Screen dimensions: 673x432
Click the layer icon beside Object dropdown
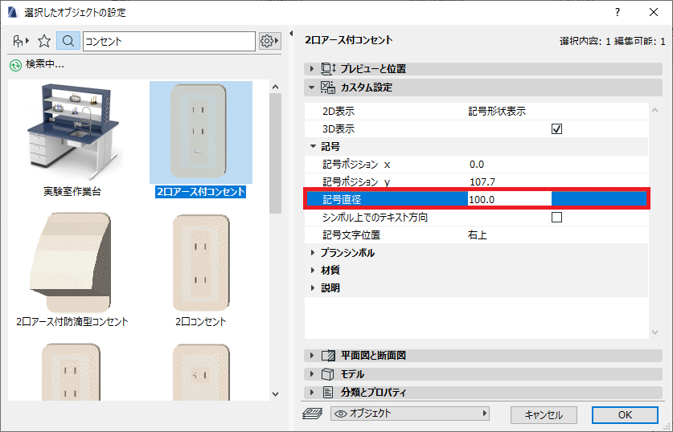(x=313, y=414)
